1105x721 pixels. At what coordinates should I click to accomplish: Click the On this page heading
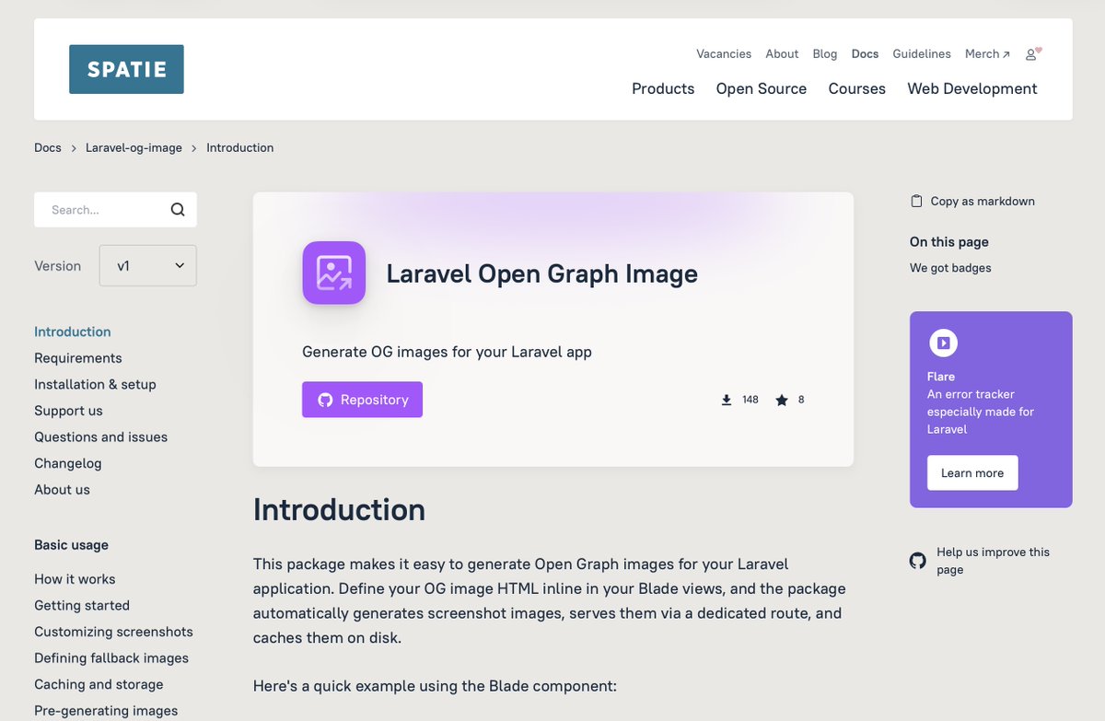point(949,242)
